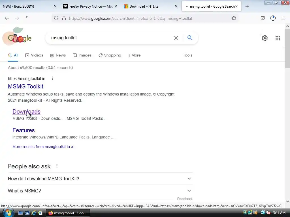Click the Feedback link

click(x=185, y=199)
